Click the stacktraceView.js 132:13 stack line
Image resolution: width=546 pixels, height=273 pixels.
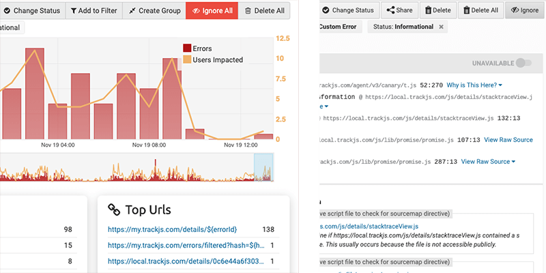tap(420, 118)
